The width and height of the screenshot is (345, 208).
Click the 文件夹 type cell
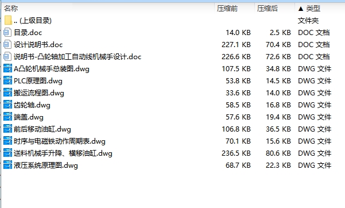308,21
